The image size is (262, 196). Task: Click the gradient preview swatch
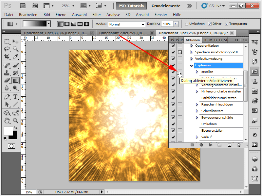[x=35, y=24]
